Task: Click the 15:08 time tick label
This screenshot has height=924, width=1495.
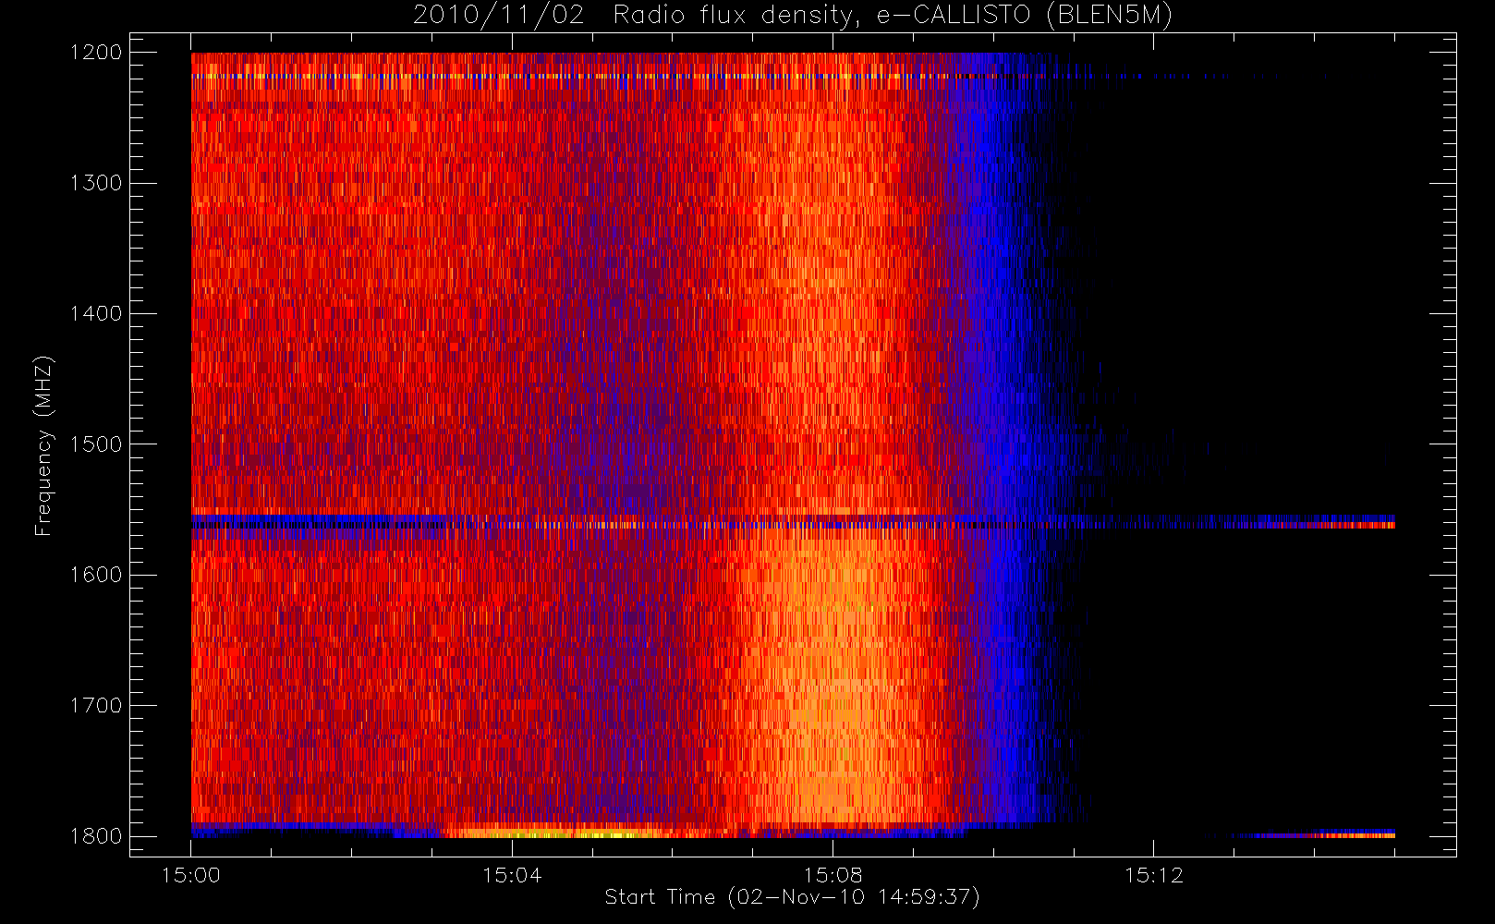Action: point(833,875)
